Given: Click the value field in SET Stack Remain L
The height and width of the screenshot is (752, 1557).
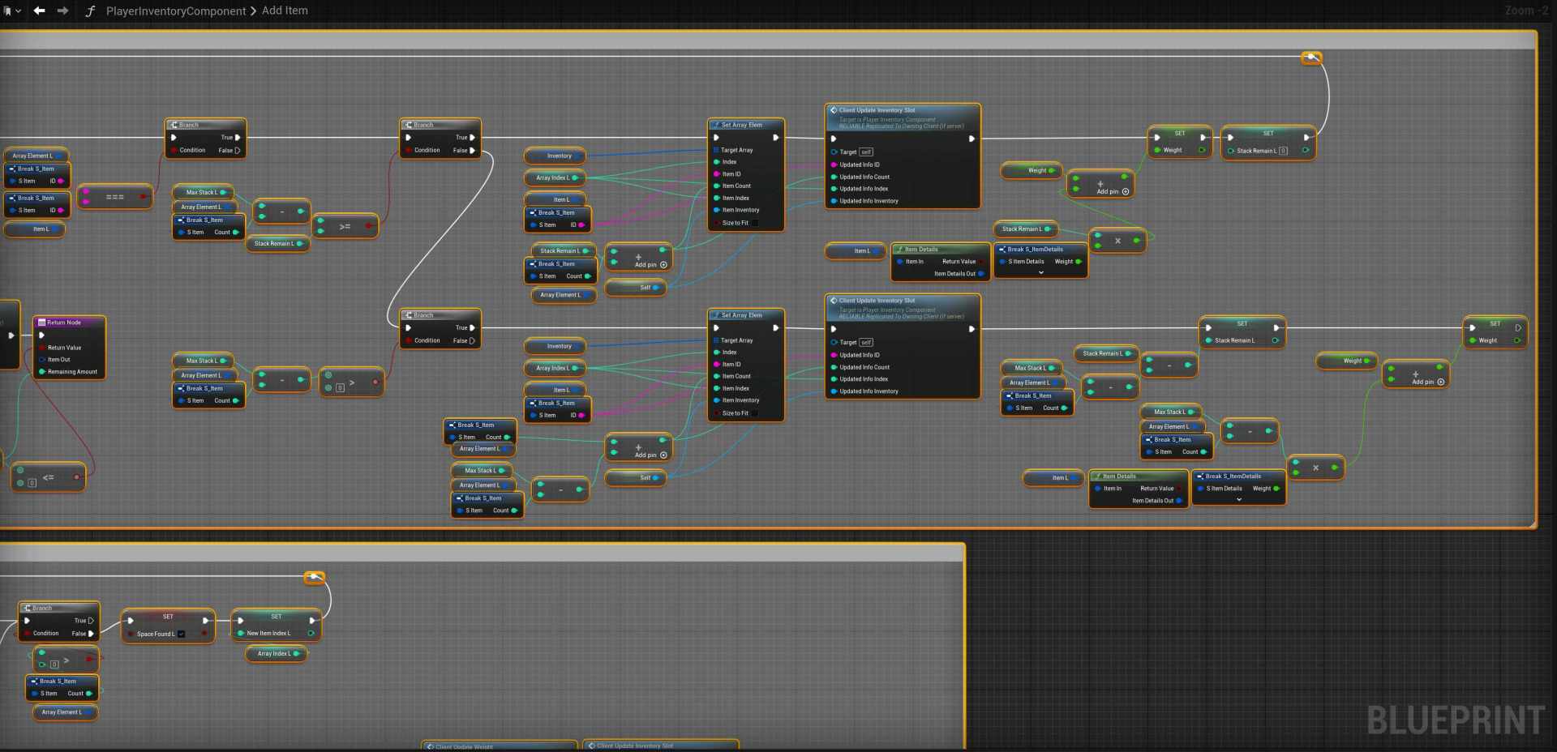Looking at the screenshot, I should pyautogui.click(x=1283, y=151).
